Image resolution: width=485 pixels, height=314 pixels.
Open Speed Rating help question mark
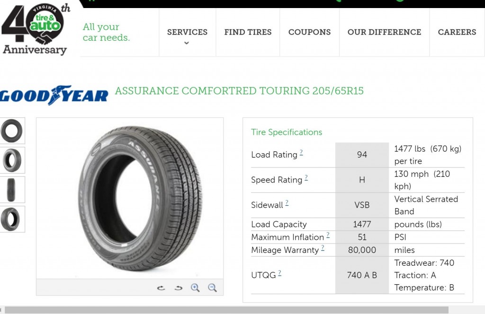pos(306,178)
